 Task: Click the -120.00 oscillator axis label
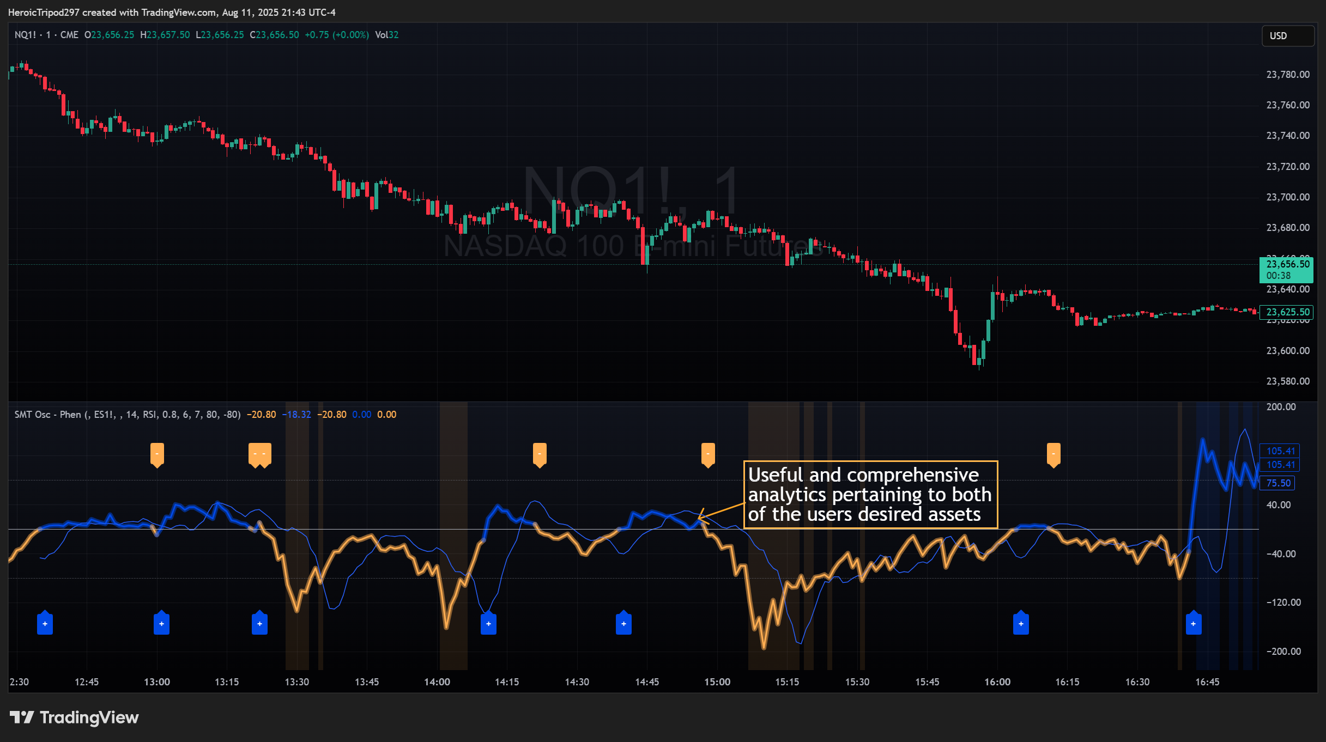(x=1283, y=603)
